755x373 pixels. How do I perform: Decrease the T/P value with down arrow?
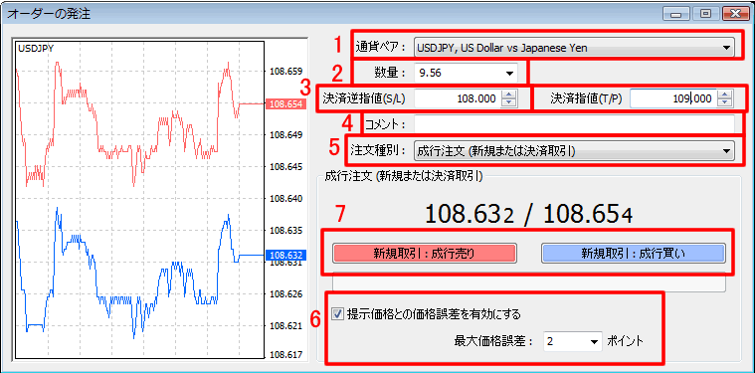pos(725,103)
